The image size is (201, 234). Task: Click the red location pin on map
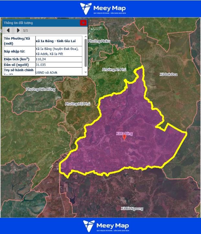click(x=125, y=138)
